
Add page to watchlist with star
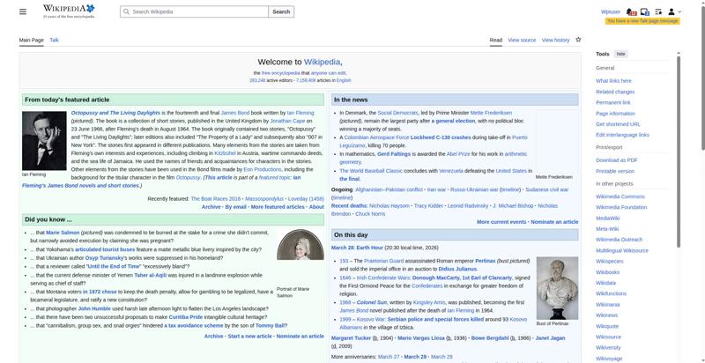pyautogui.click(x=578, y=40)
